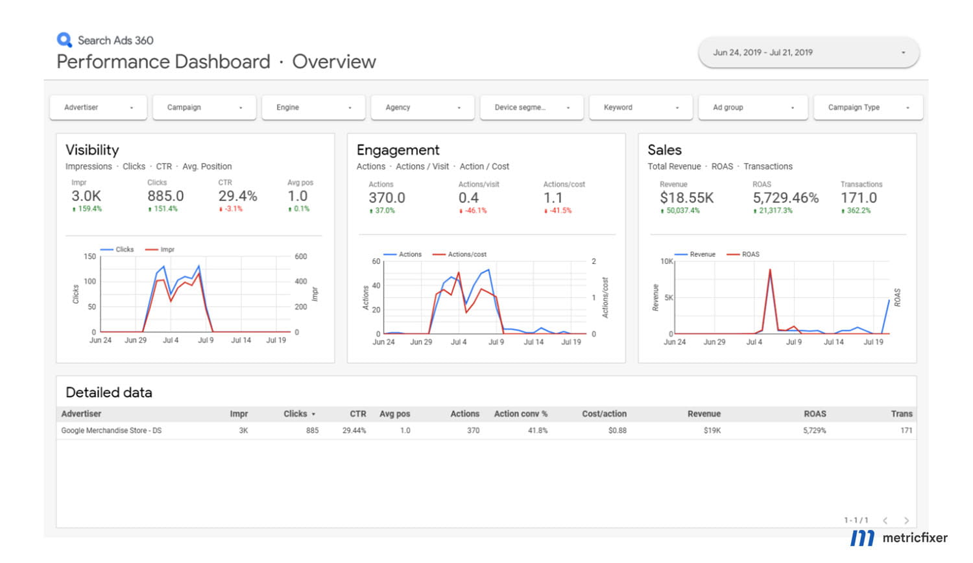Click the Revenue $18.55K scorecard

pos(686,198)
